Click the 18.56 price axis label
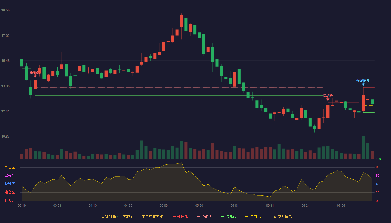The width and height of the screenshot is (391, 223). 5,10
